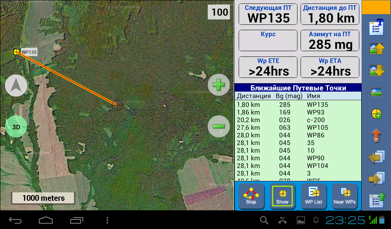Click the add waypoint icon in sidebar

pos(376,113)
